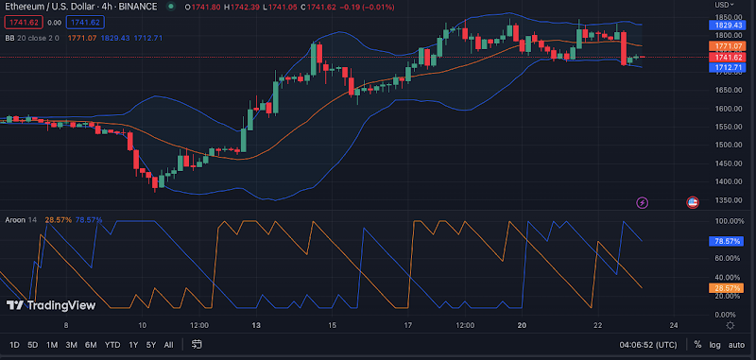This screenshot has width=756, height=360.
Task: Click the 1350.00 price axis value
Action: 728,200
